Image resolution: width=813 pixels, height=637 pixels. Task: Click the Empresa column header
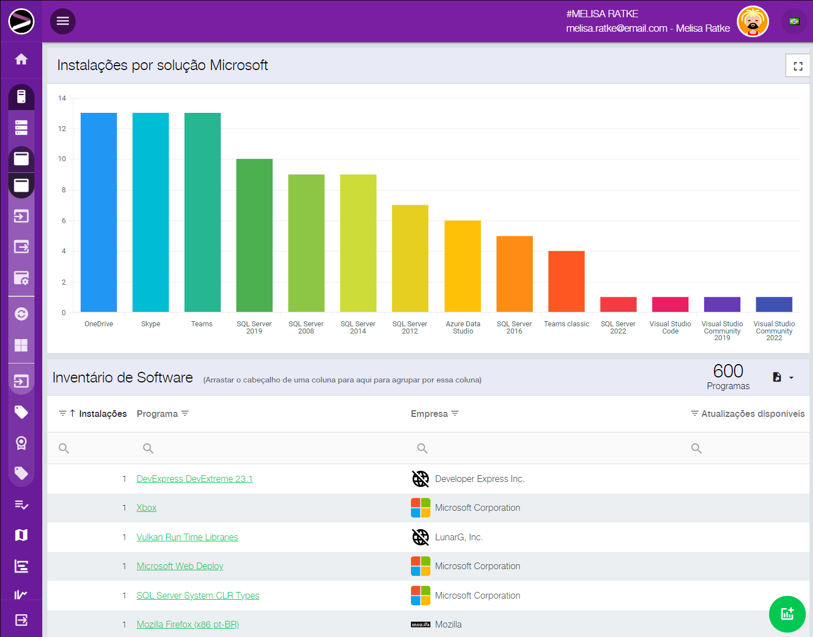coord(429,414)
